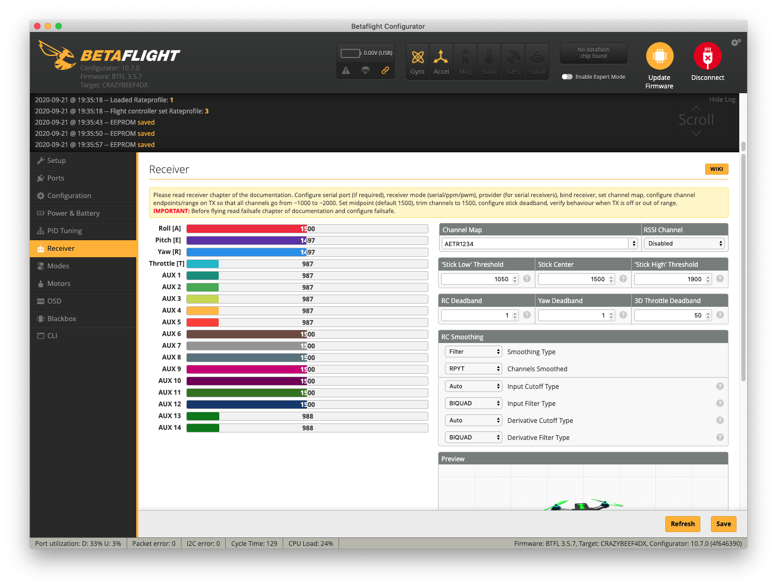Open the Blackbox tab
The image size is (777, 588).
click(83, 318)
